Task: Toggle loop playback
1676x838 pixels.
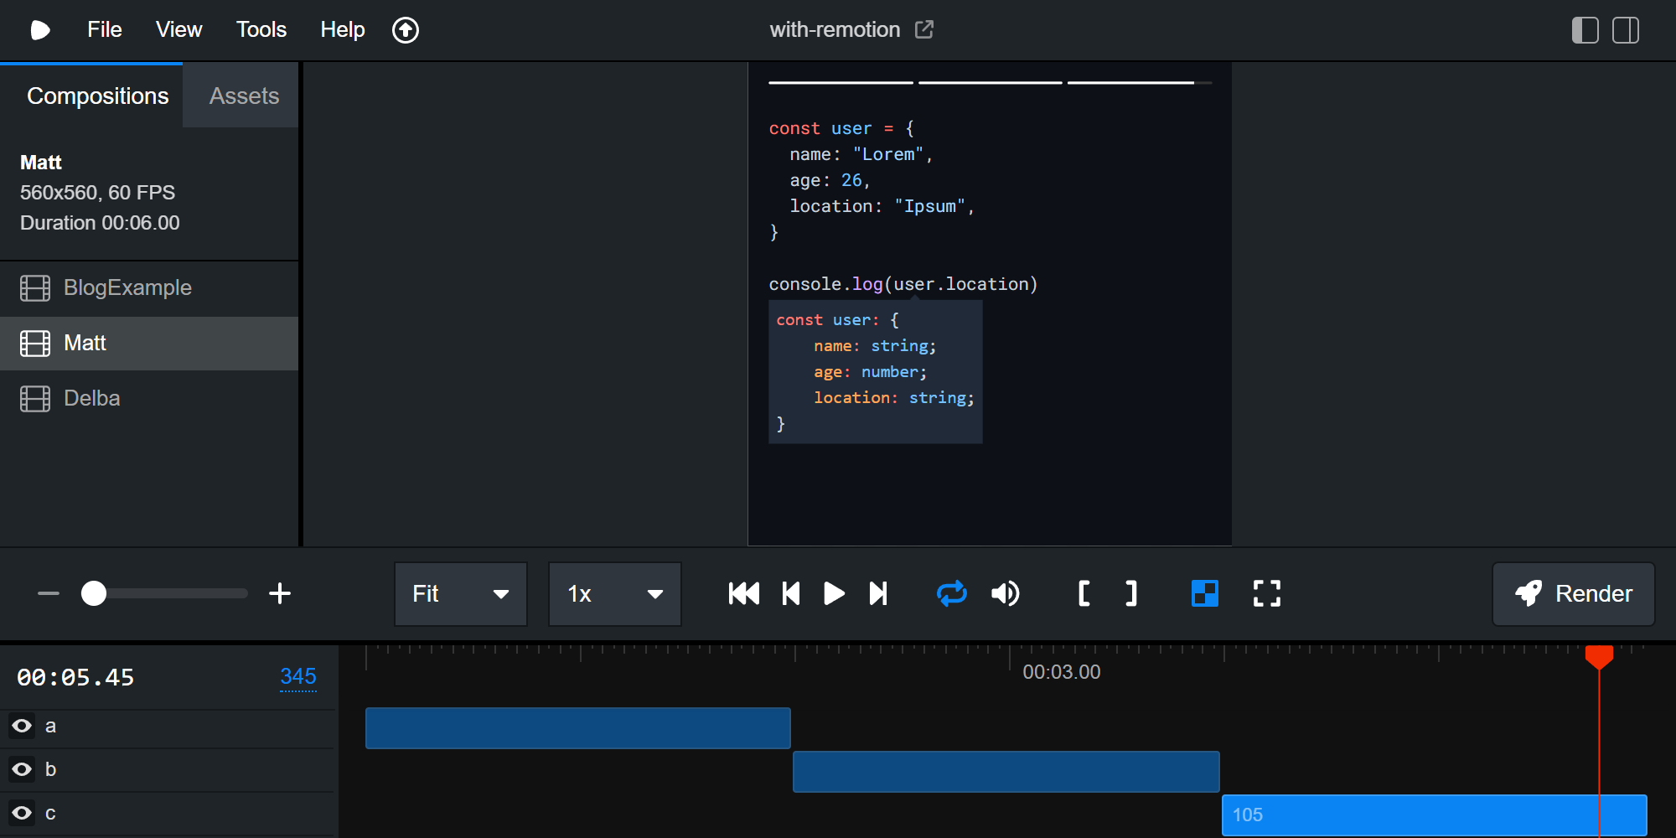Action: [x=951, y=593]
